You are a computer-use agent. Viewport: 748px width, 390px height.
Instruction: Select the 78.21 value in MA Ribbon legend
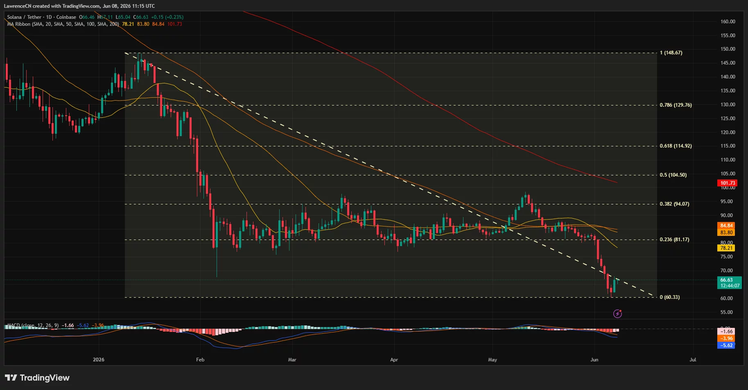tap(128, 24)
